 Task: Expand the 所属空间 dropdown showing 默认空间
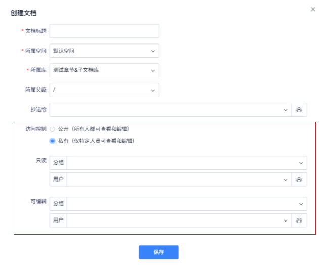(104, 51)
